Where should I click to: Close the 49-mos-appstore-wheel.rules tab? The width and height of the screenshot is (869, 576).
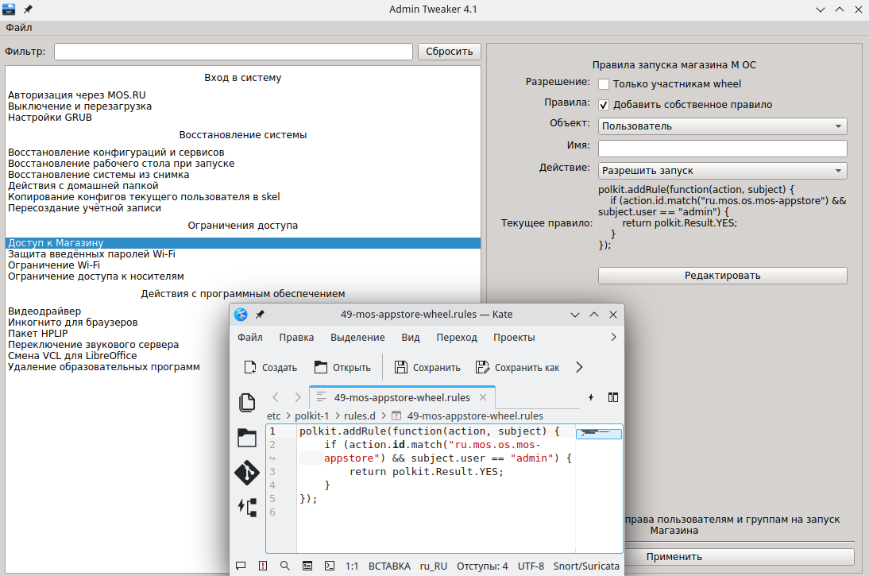[483, 397]
